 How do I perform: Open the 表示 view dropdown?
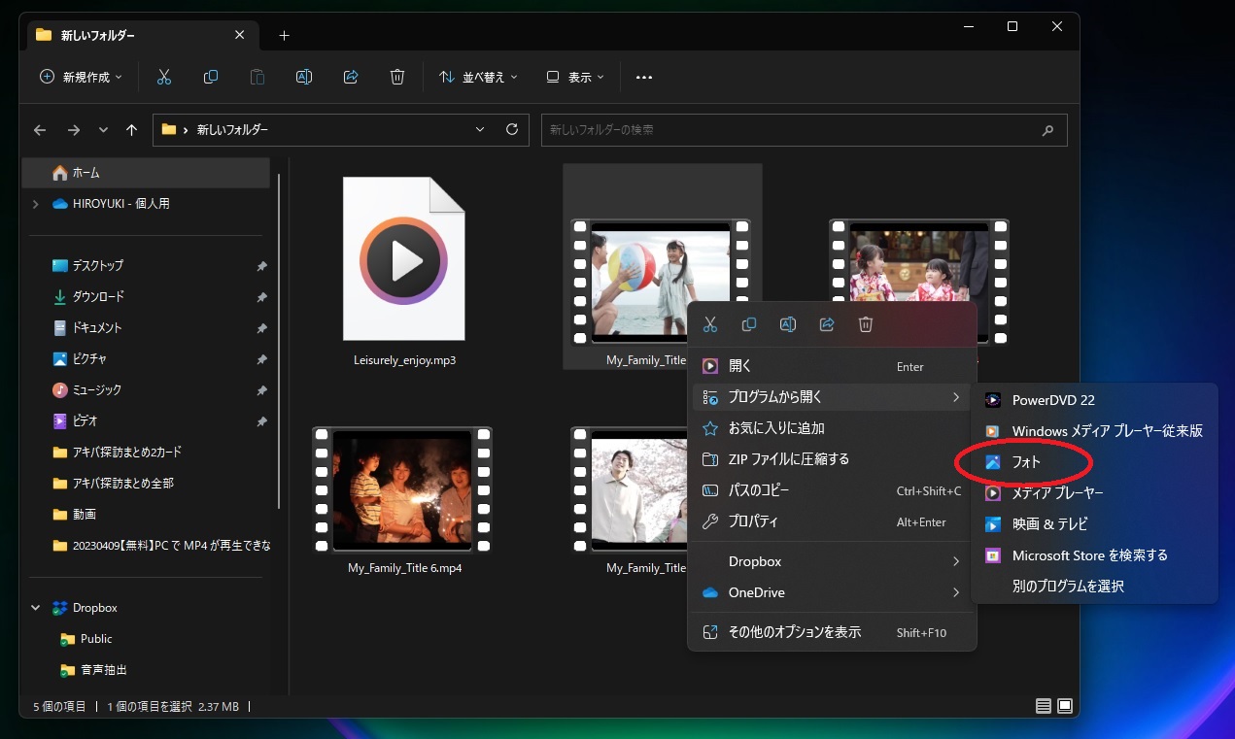[x=575, y=77]
